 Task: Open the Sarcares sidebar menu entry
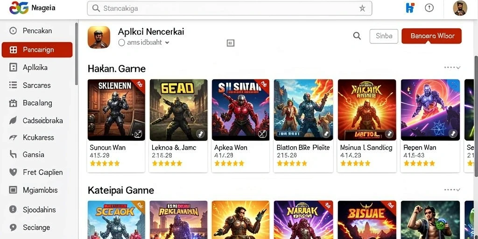pyautogui.click(x=37, y=85)
